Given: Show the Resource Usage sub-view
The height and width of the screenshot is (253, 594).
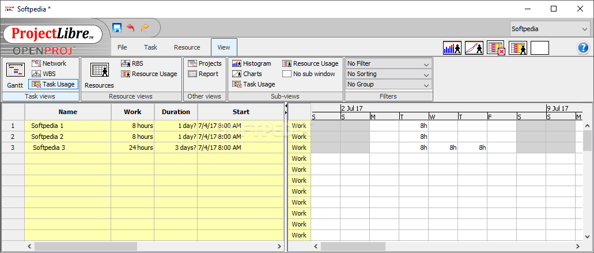Looking at the screenshot, I should pos(311,63).
